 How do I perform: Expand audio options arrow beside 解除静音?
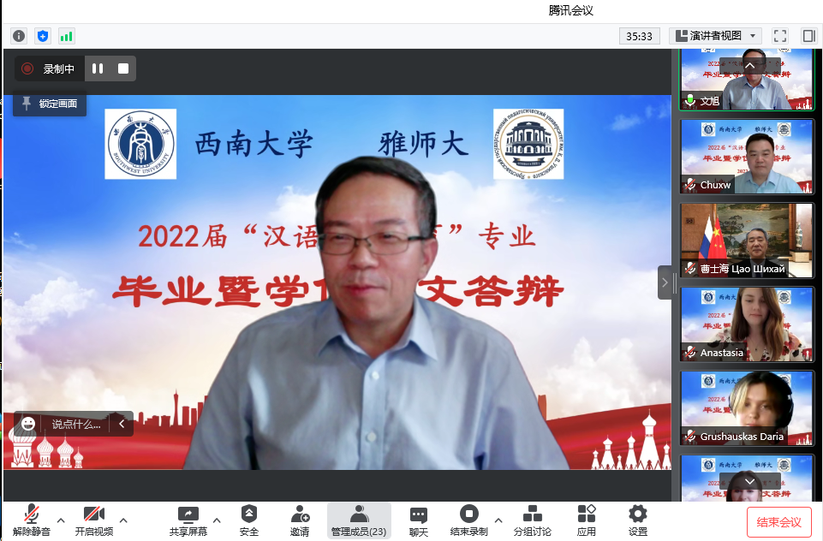60,520
